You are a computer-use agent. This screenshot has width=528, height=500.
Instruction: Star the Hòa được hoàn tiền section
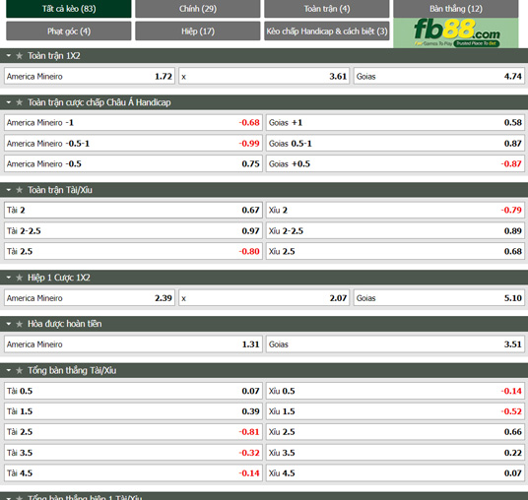pyautogui.click(x=20, y=324)
